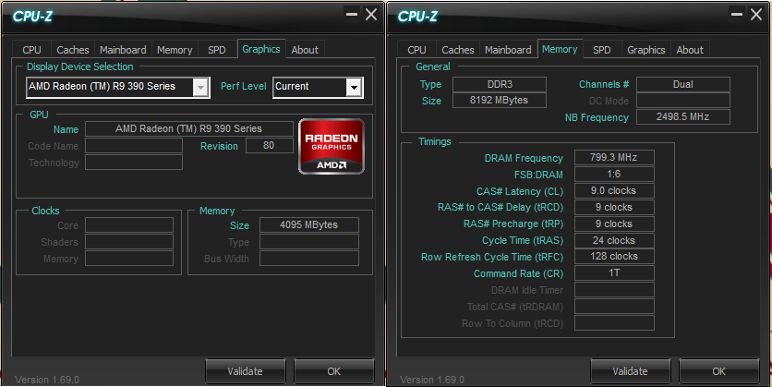The height and width of the screenshot is (387, 772).
Task: Minimize the right CPU-Z Memory window
Action: point(737,14)
